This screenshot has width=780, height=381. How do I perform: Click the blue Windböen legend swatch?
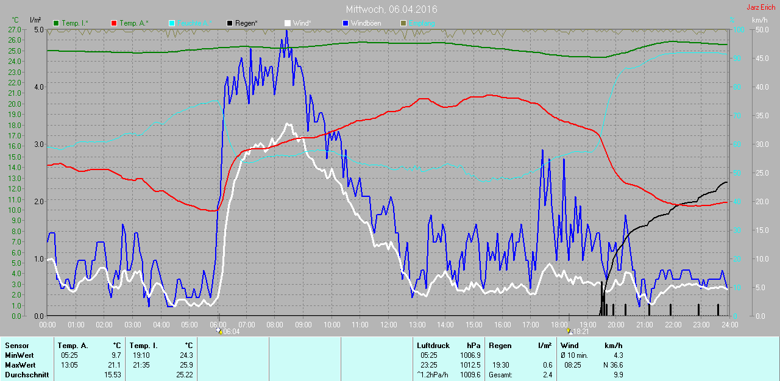tap(346, 23)
